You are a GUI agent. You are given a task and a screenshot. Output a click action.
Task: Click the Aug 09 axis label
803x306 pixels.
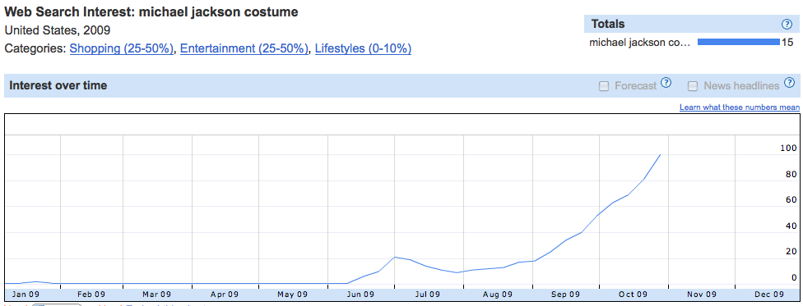click(498, 295)
